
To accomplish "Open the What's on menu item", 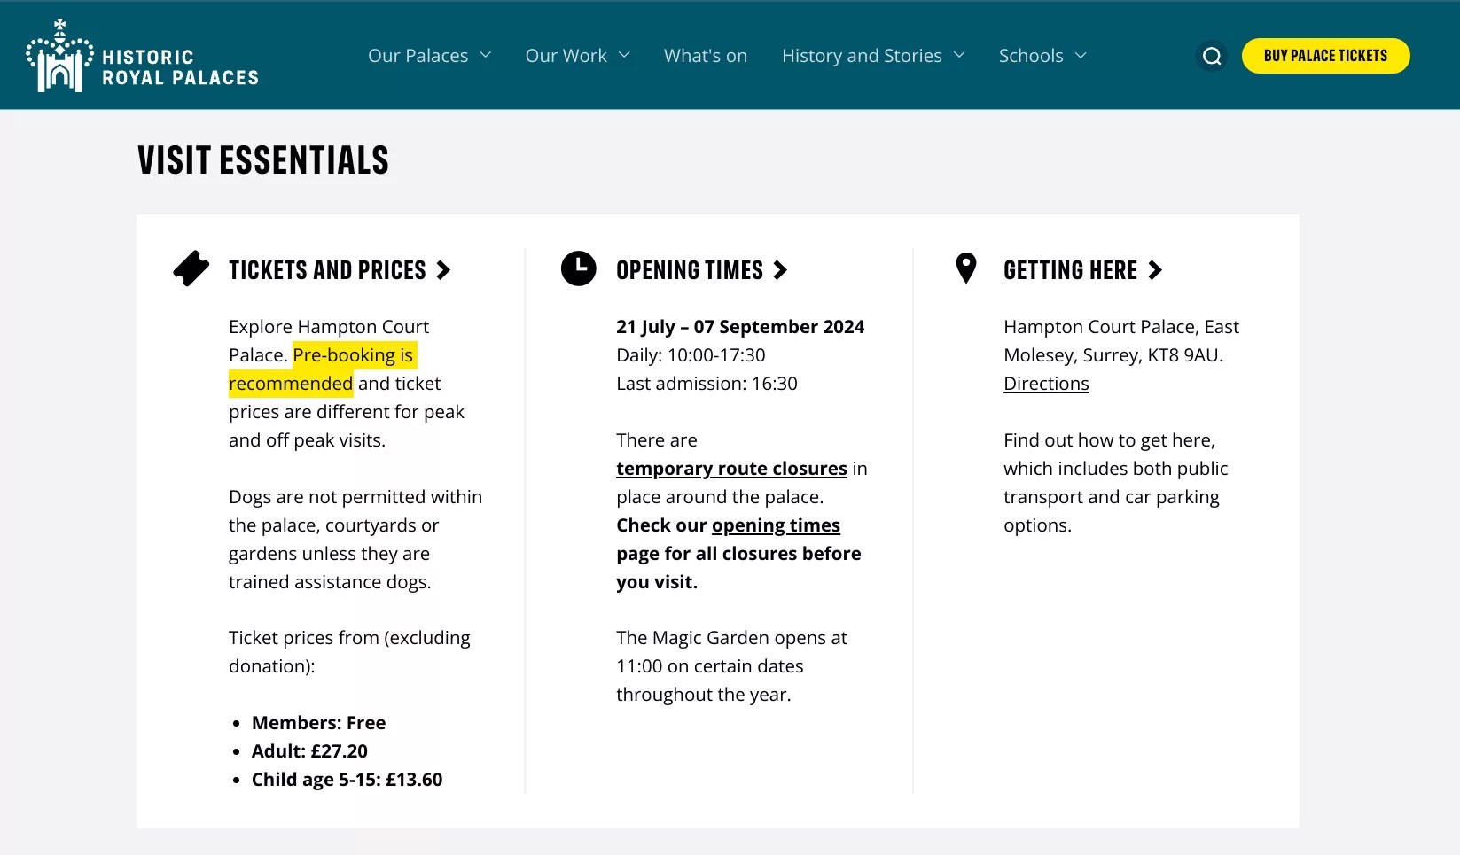I will tap(706, 56).
